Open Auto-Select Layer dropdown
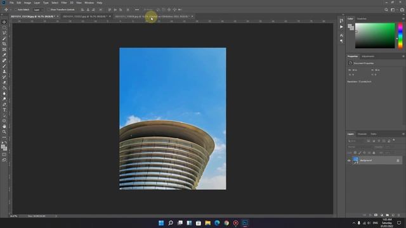This screenshot has height=228, width=406. click(x=38, y=9)
